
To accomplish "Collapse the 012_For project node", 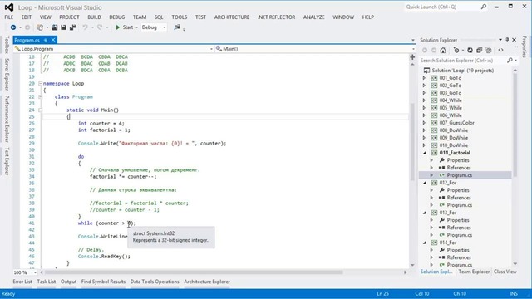I will (x=424, y=183).
